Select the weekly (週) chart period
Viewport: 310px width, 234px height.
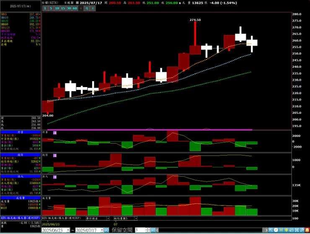tap(87, 8)
